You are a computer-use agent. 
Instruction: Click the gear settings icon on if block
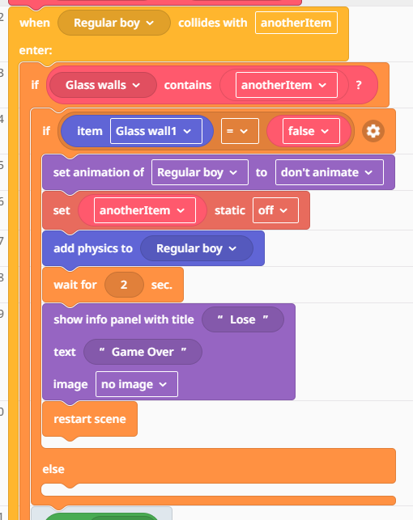[x=373, y=131]
